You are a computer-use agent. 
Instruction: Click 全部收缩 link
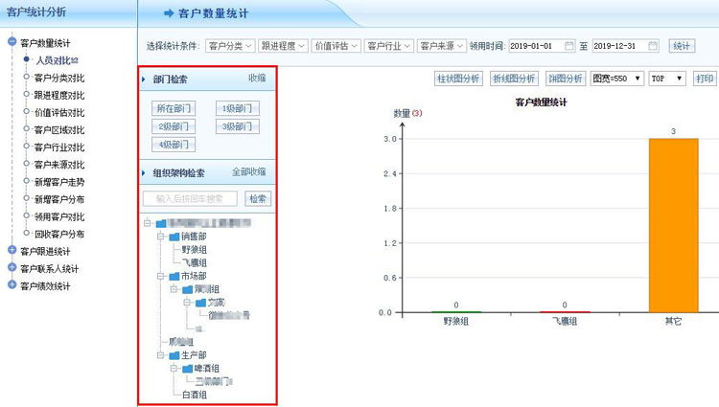[248, 172]
